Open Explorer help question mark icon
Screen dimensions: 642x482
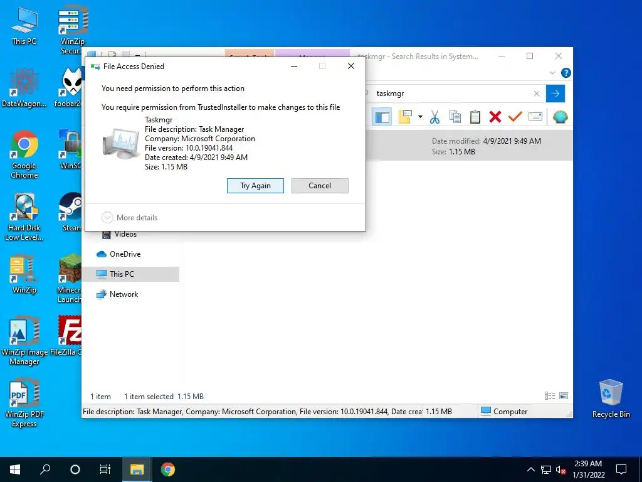(566, 73)
